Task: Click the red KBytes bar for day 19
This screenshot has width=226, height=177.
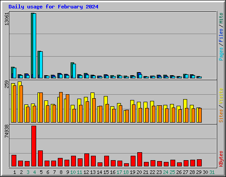Action: click(x=133, y=161)
